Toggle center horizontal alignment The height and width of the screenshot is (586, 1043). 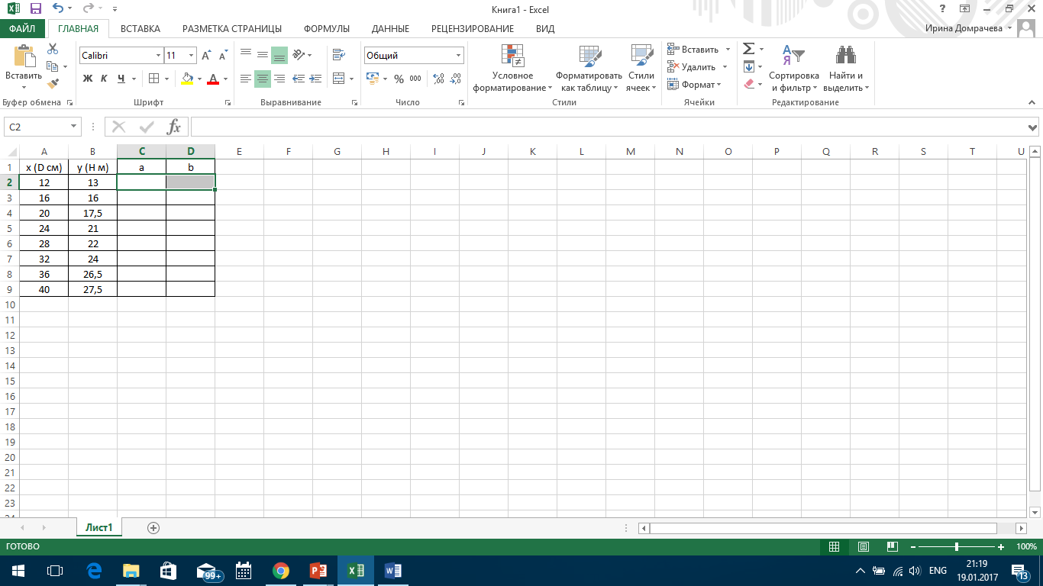263,79
